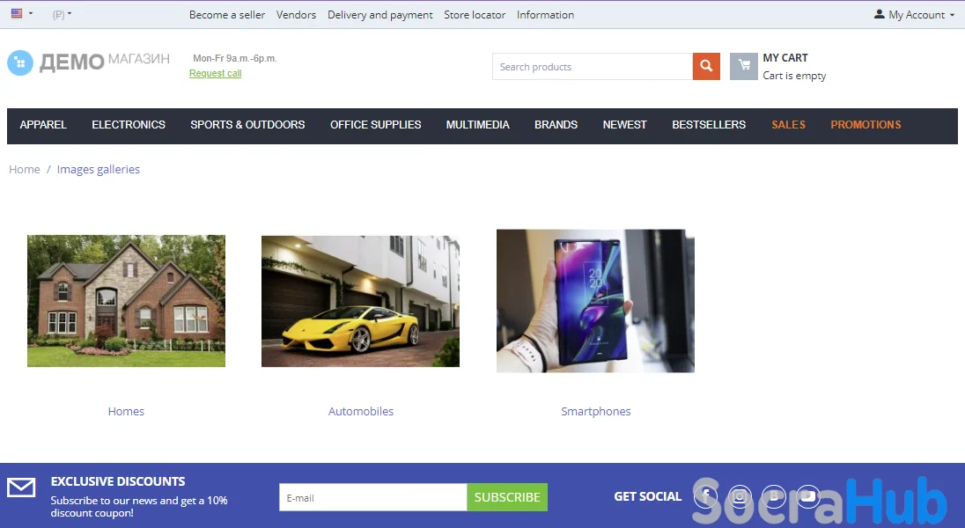Click the My Cart label
The image size is (965, 528).
click(785, 58)
